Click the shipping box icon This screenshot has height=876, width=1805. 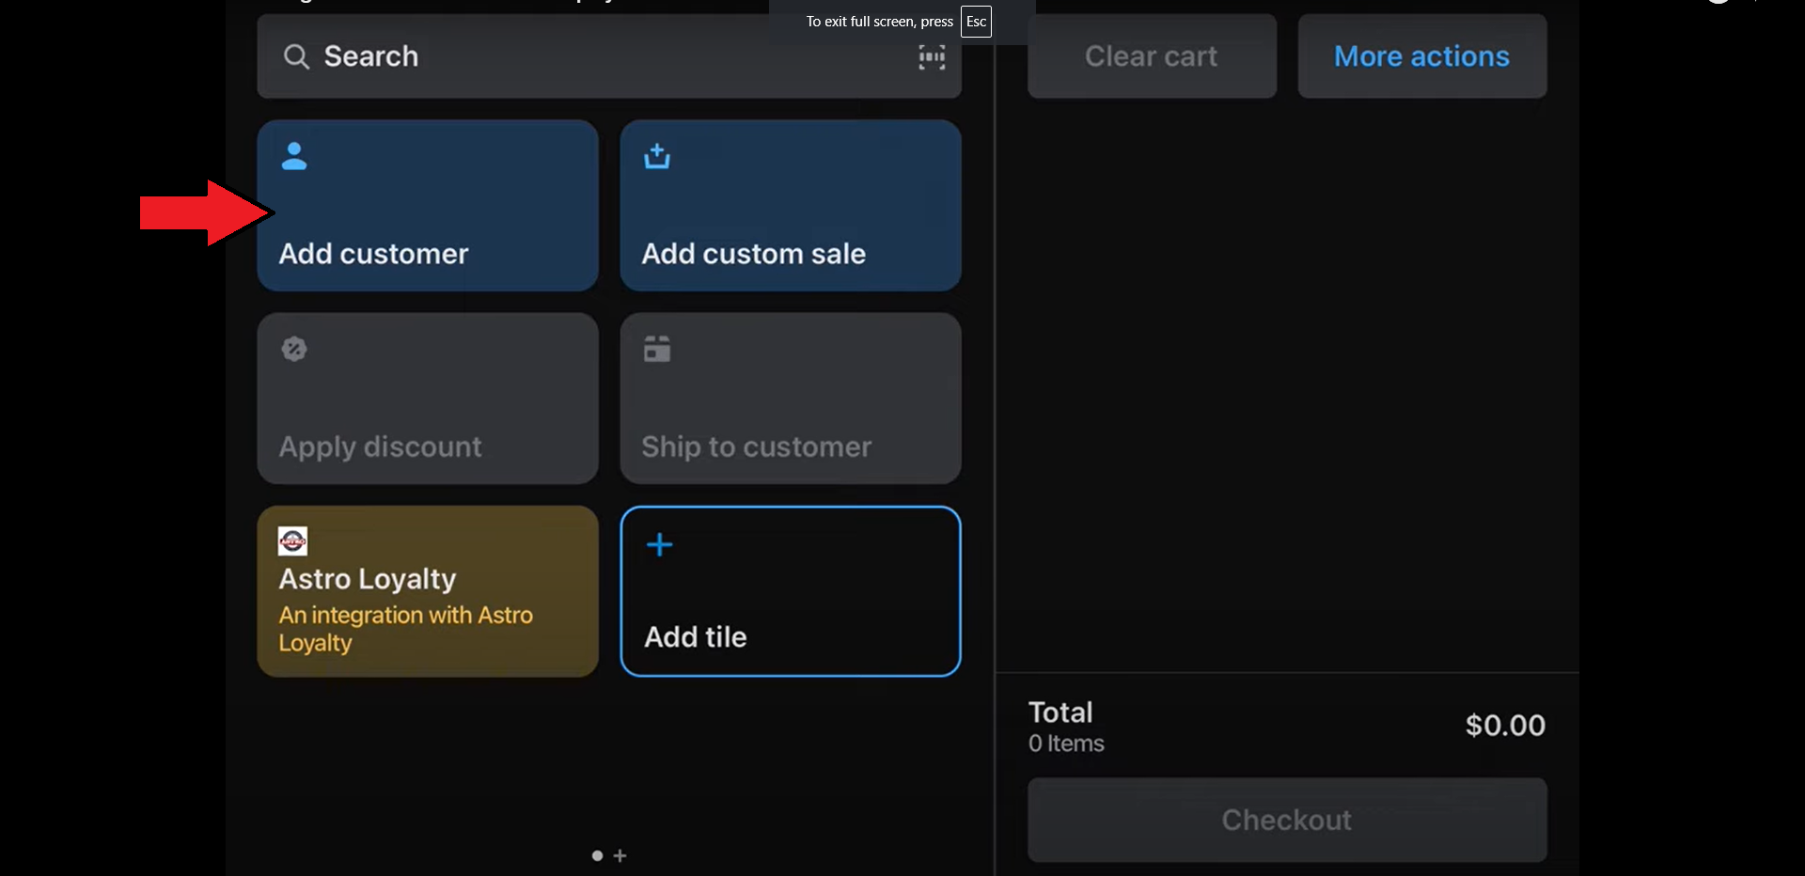tap(657, 349)
